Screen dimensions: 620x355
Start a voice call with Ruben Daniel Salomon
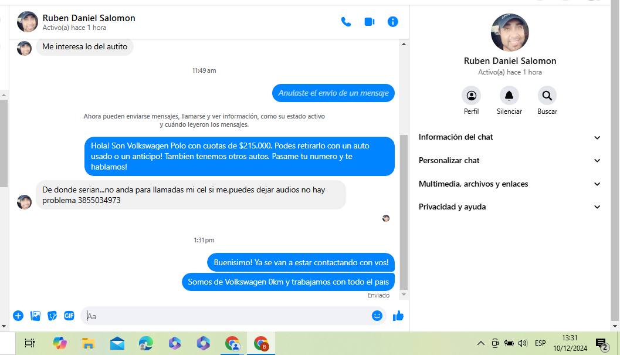click(x=346, y=22)
